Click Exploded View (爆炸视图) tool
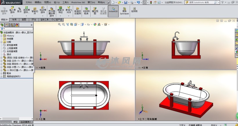The height and width of the screenshot is (126, 238). pos(95,11)
